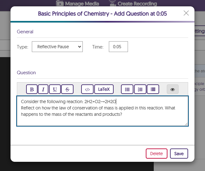Apply strikethrough formatting in editor toolbar
The height and width of the screenshot is (171, 205).
point(67,89)
